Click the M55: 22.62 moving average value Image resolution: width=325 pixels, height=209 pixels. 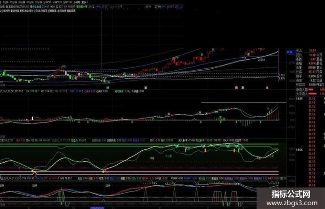click(x=57, y=7)
